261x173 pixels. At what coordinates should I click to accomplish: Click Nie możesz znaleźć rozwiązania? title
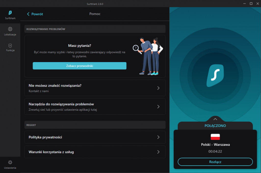coord(55,86)
